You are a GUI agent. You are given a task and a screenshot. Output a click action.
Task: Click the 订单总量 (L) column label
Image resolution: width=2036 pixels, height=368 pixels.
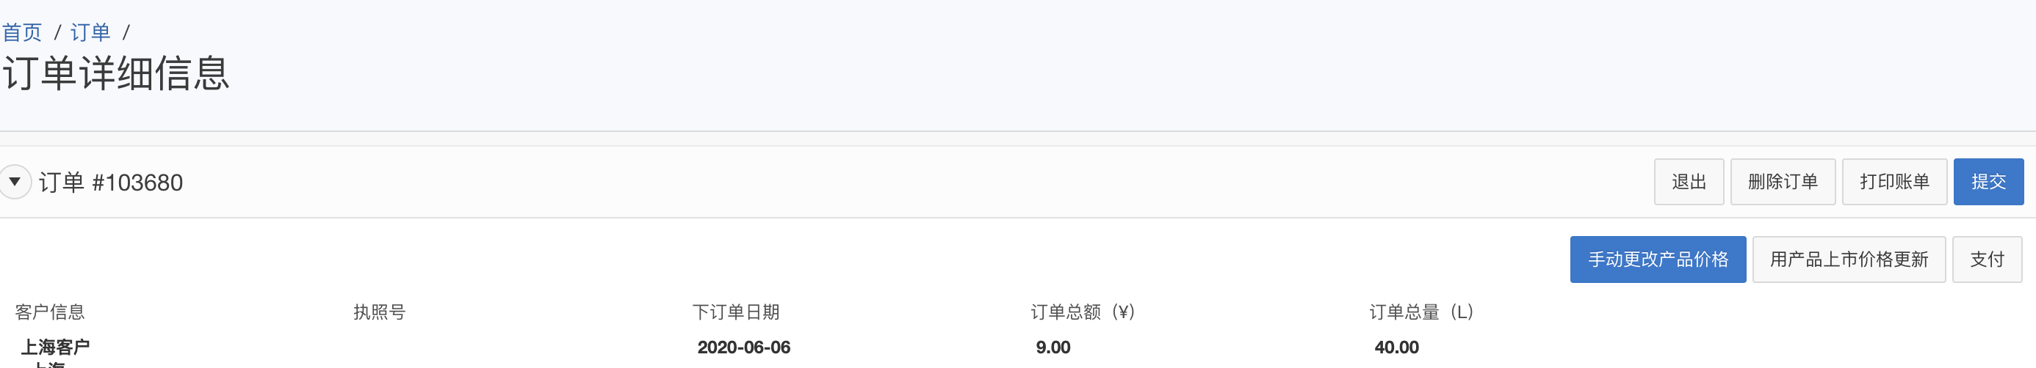tap(1421, 312)
